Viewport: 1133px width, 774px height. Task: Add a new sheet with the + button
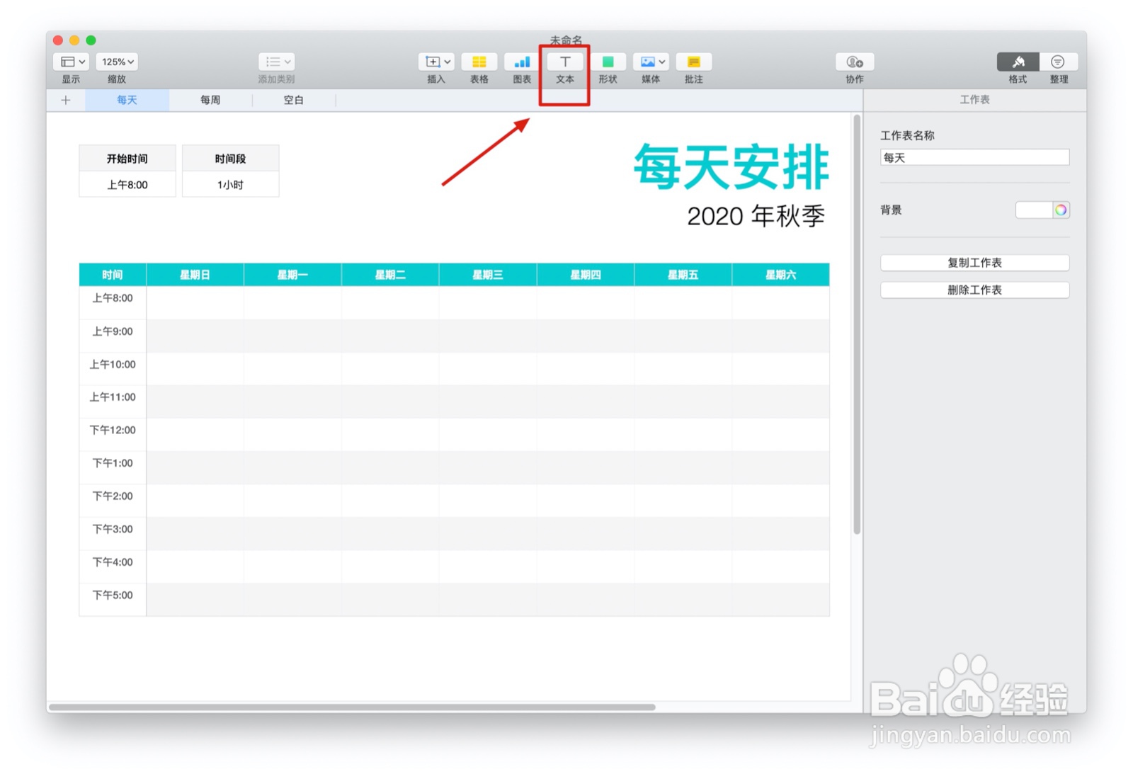[x=65, y=100]
